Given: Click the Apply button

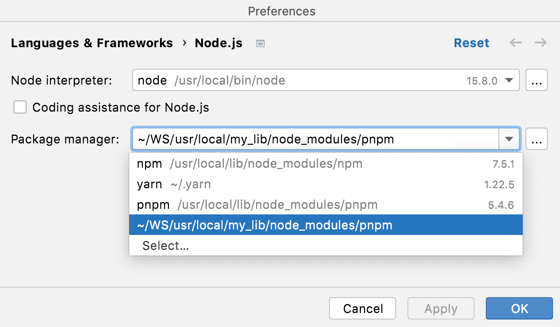Looking at the screenshot, I should [441, 308].
